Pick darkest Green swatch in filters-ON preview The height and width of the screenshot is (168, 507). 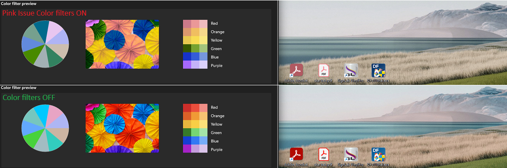(x=187, y=48)
